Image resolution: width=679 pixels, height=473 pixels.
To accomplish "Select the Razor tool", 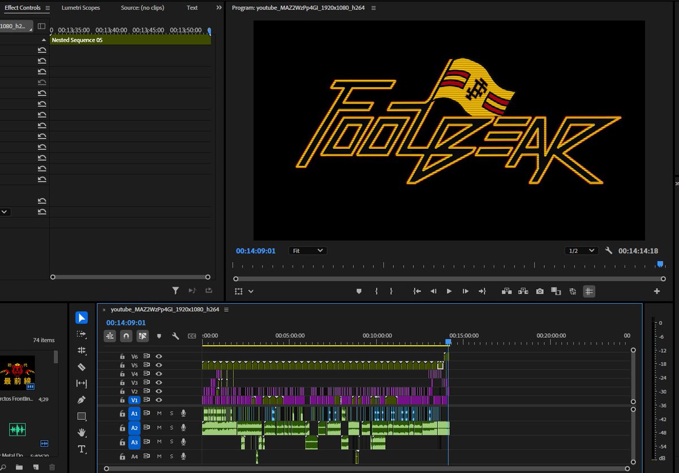I will 81,367.
